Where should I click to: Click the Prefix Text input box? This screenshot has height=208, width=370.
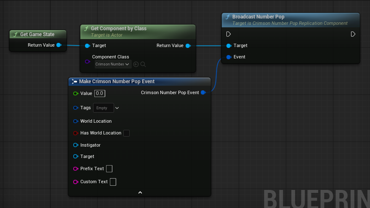point(109,169)
